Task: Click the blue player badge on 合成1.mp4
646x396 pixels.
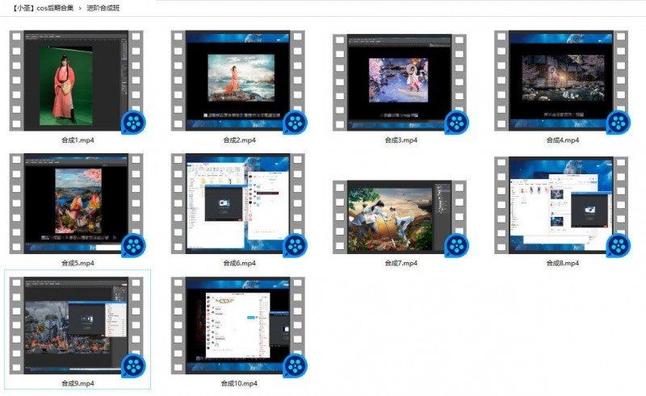Action: [x=133, y=123]
